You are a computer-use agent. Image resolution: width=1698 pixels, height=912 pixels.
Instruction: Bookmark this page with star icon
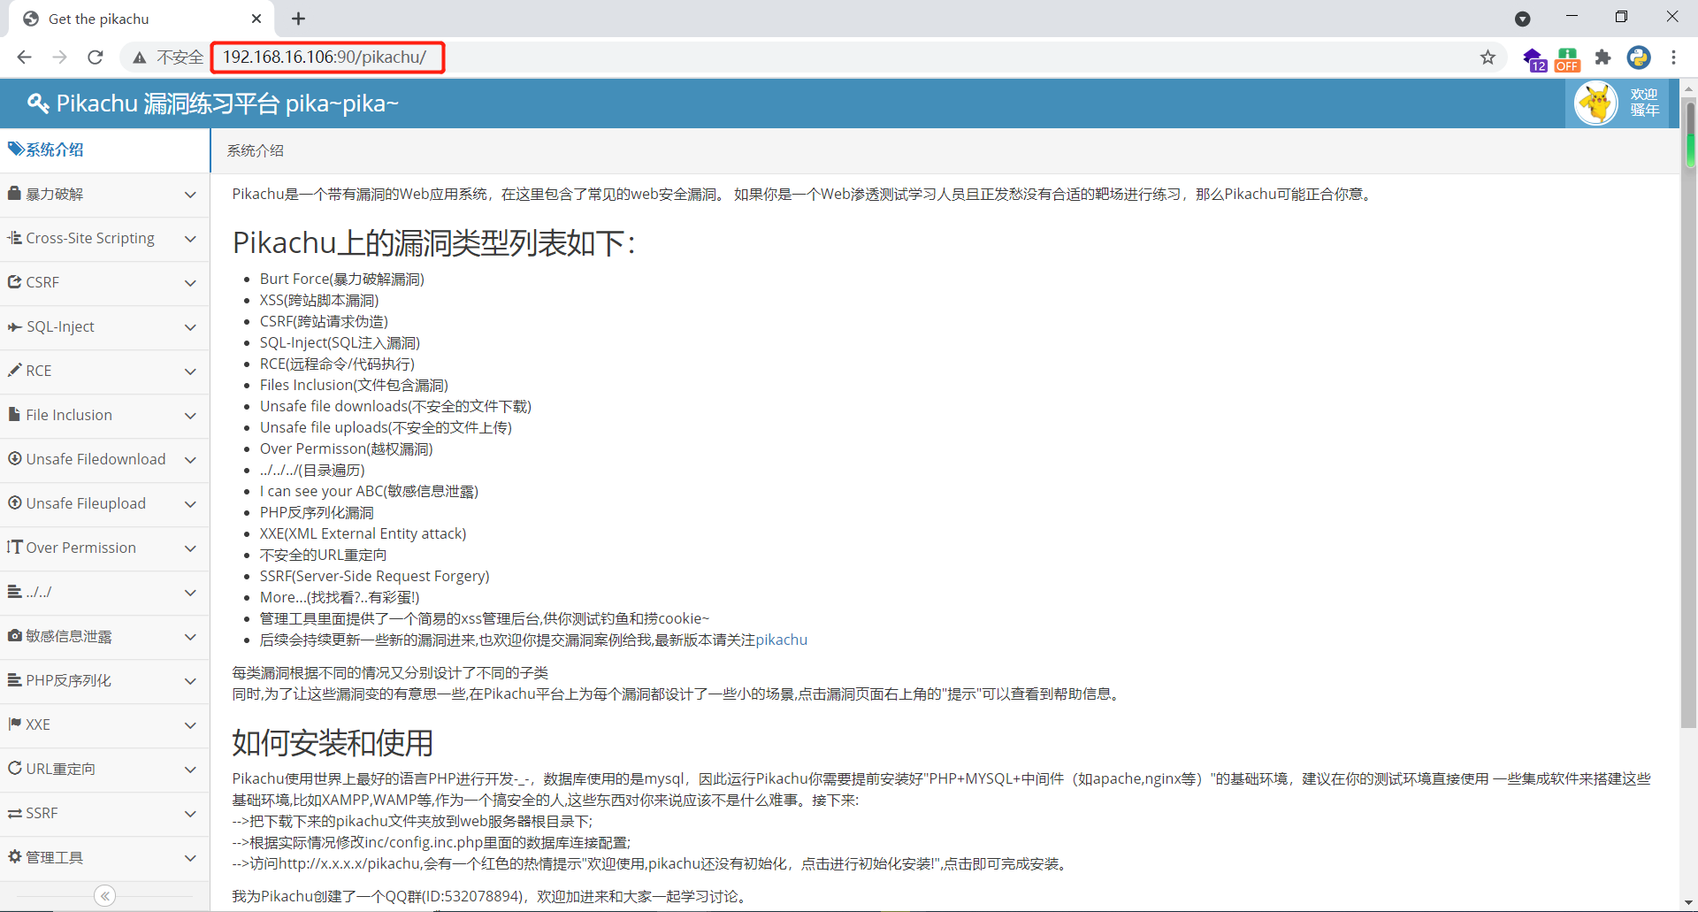point(1488,57)
